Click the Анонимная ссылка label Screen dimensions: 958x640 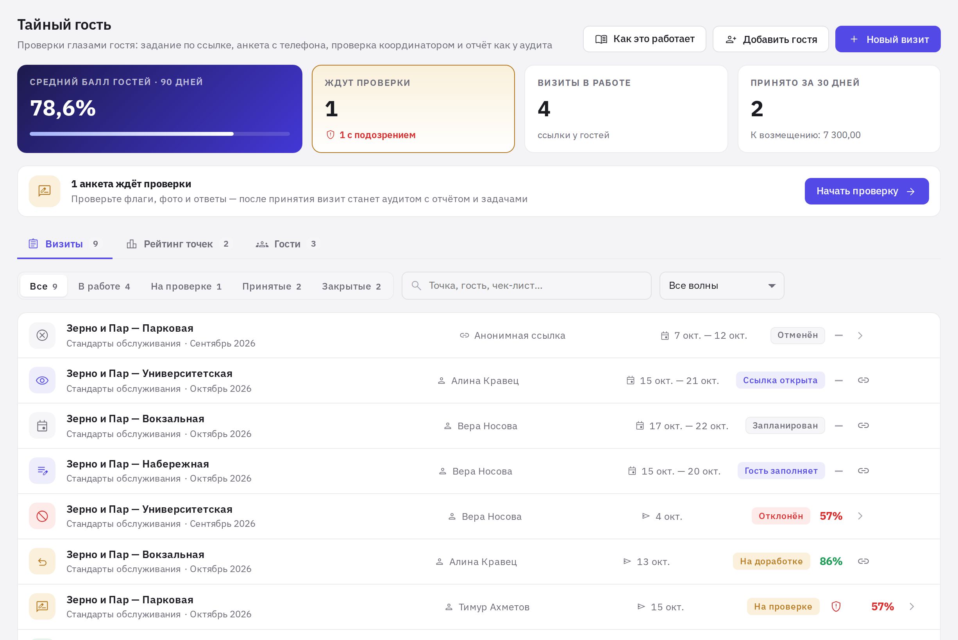click(x=520, y=336)
